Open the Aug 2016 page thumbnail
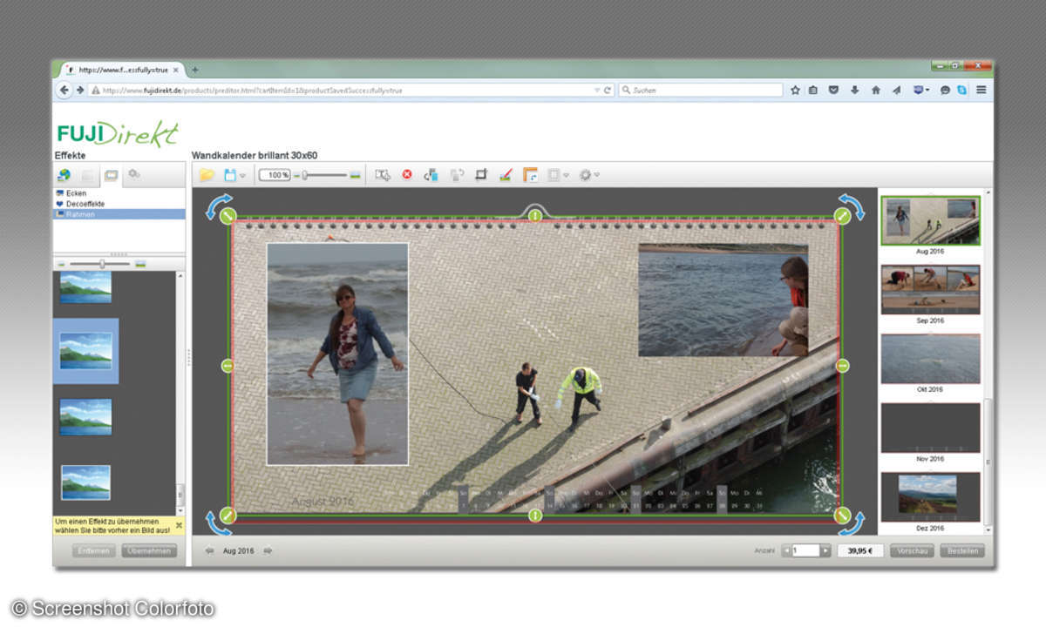This screenshot has width=1046, height=627. (930, 220)
